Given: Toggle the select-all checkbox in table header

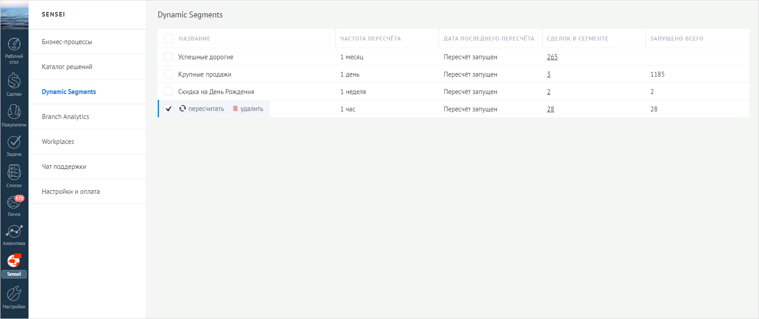Looking at the screenshot, I should pos(168,39).
